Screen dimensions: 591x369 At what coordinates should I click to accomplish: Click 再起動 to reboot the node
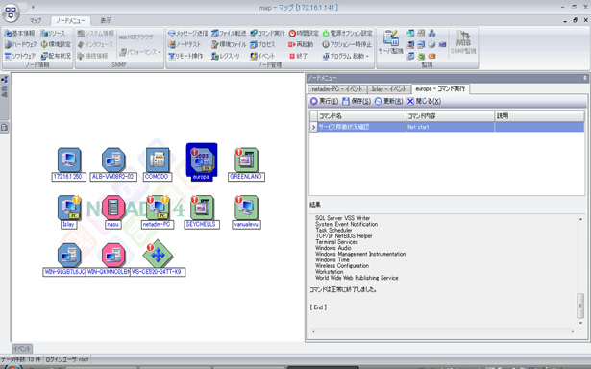[301, 44]
